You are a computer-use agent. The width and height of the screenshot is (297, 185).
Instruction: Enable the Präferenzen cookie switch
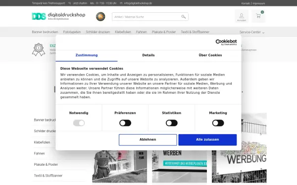pos(125,123)
